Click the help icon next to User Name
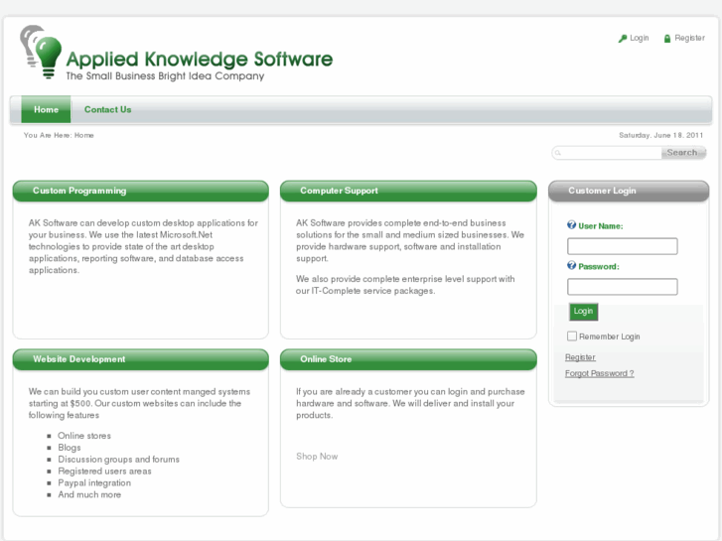Screen dimensions: 722x541 tap(571, 225)
